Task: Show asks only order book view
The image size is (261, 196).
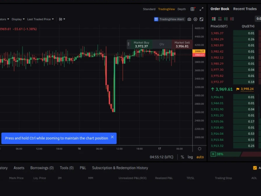Action: point(232,19)
